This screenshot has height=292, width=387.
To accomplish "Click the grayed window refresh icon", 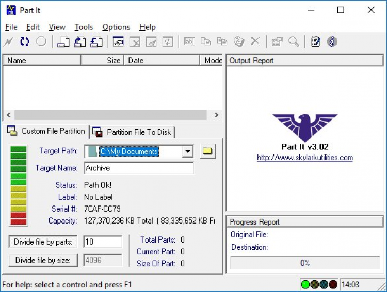I will pos(168,42).
